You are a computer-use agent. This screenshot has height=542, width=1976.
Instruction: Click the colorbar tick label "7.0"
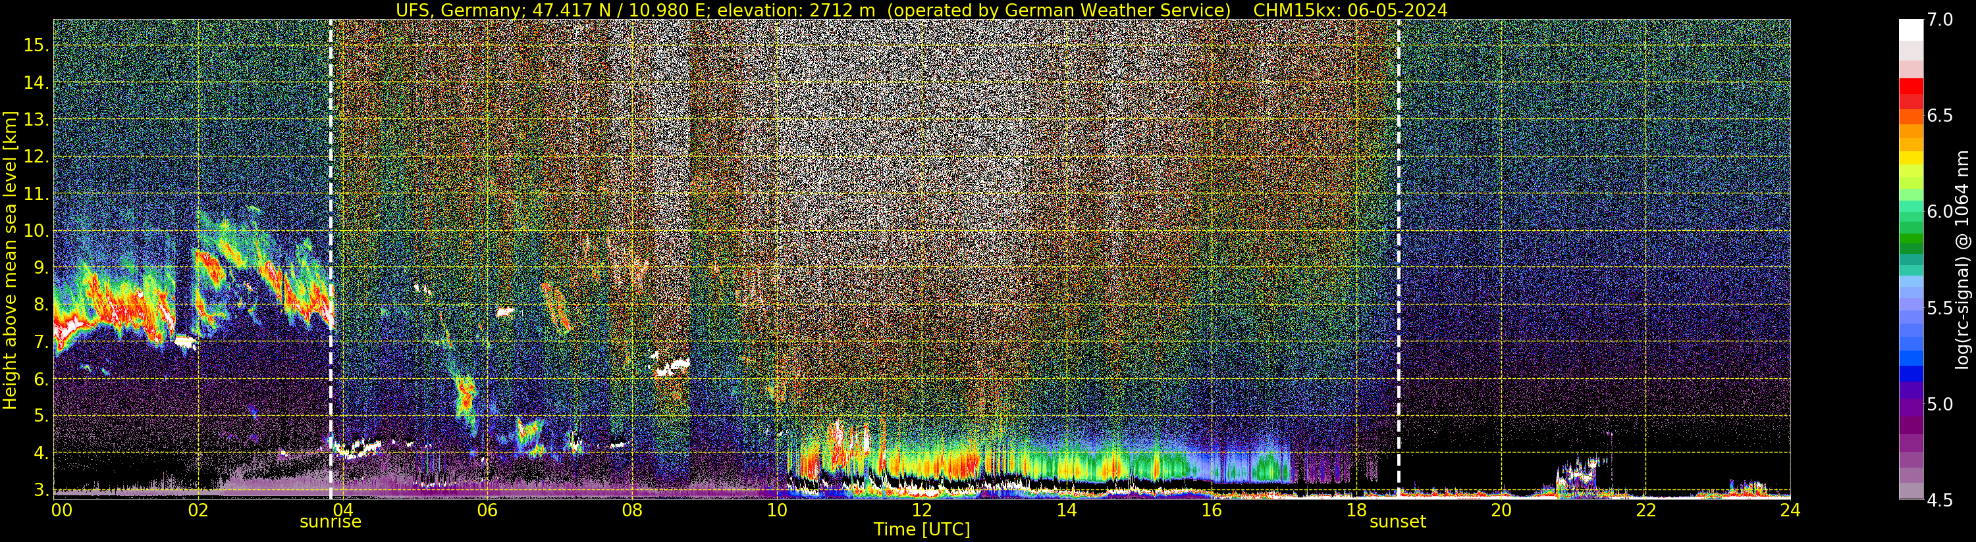pyautogui.click(x=1940, y=20)
